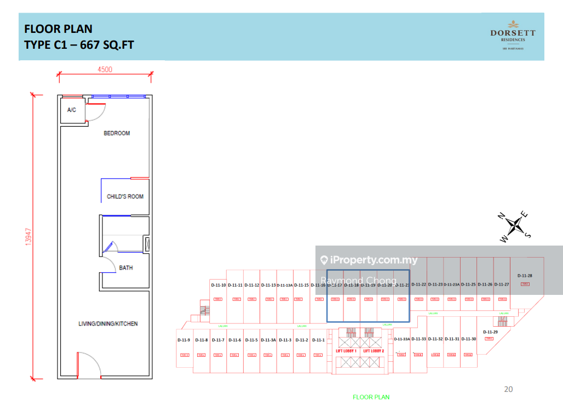This screenshot has width=563, height=410.
Task: Click the Floor Plan Type C1 title
Action: (x=79, y=37)
